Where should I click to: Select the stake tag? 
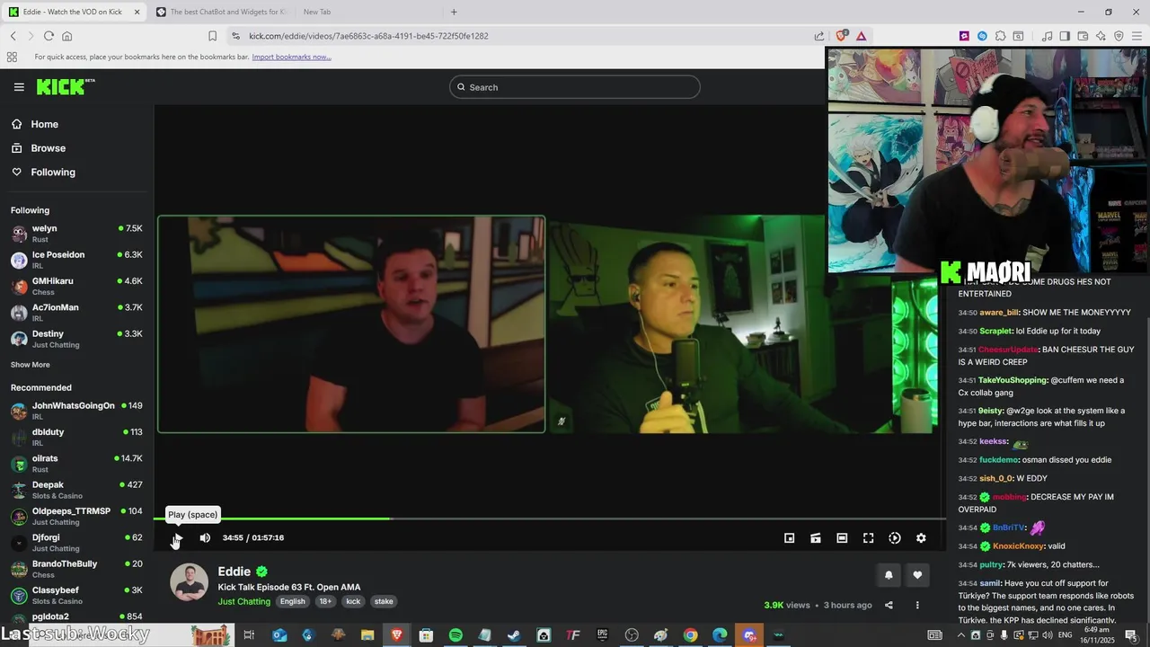click(384, 601)
